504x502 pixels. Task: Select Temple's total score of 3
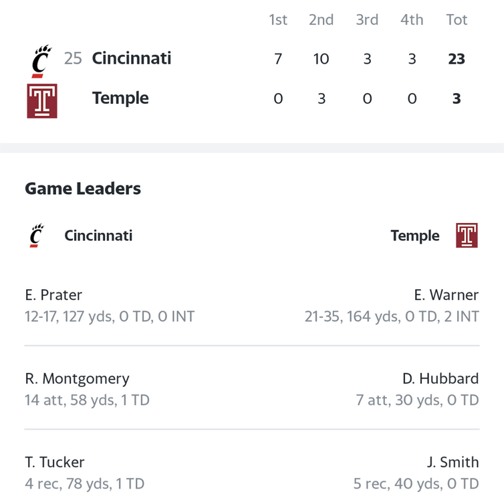point(457,98)
